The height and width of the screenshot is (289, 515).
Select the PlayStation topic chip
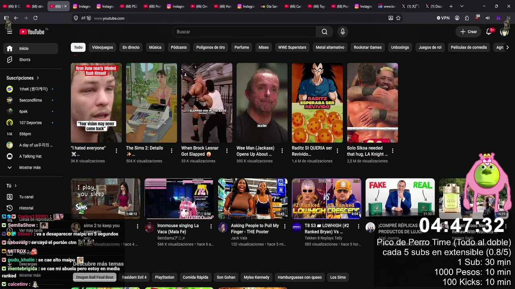coord(165,277)
